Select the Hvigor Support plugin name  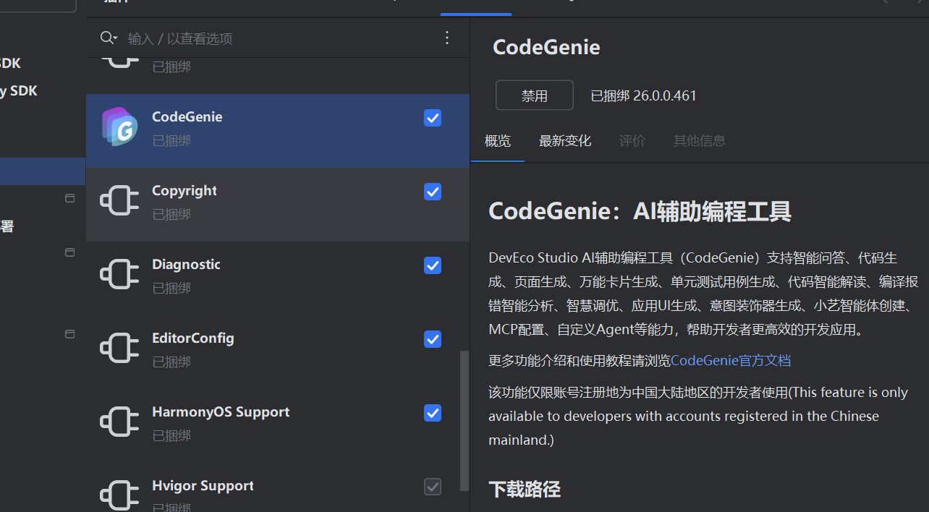tap(203, 485)
